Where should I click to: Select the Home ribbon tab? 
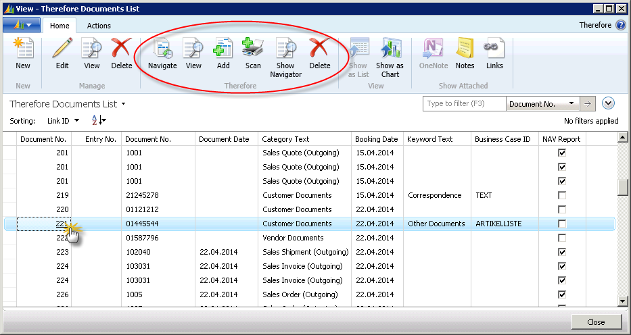[x=60, y=26]
